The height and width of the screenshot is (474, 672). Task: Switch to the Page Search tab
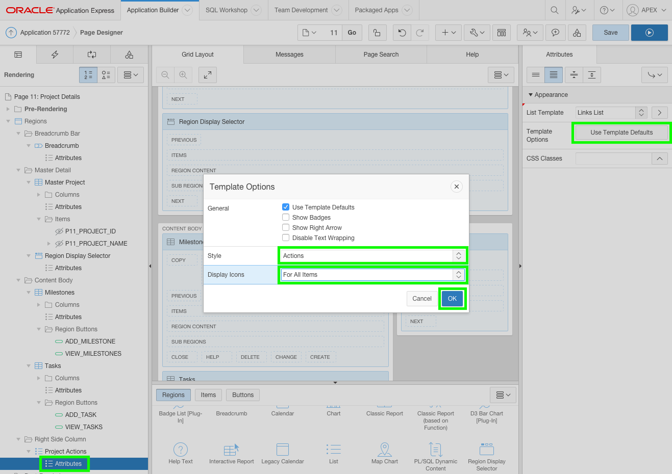click(381, 55)
